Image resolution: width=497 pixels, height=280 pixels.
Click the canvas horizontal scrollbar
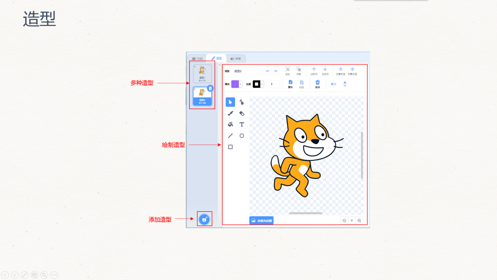coord(306,213)
